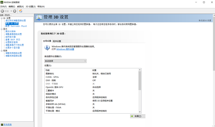
Task: Select 管理 3D 设置 in the tree
Action: (12, 23)
